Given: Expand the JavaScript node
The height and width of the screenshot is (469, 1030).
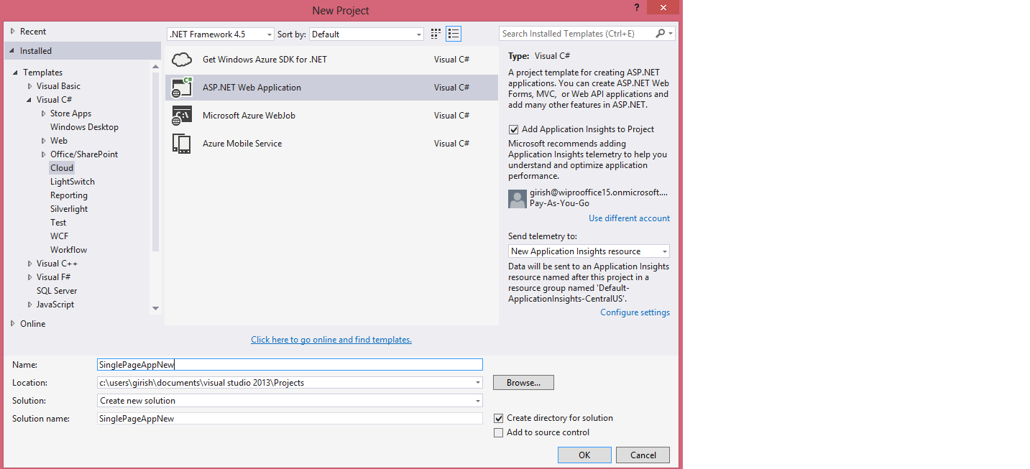Looking at the screenshot, I should [29, 305].
